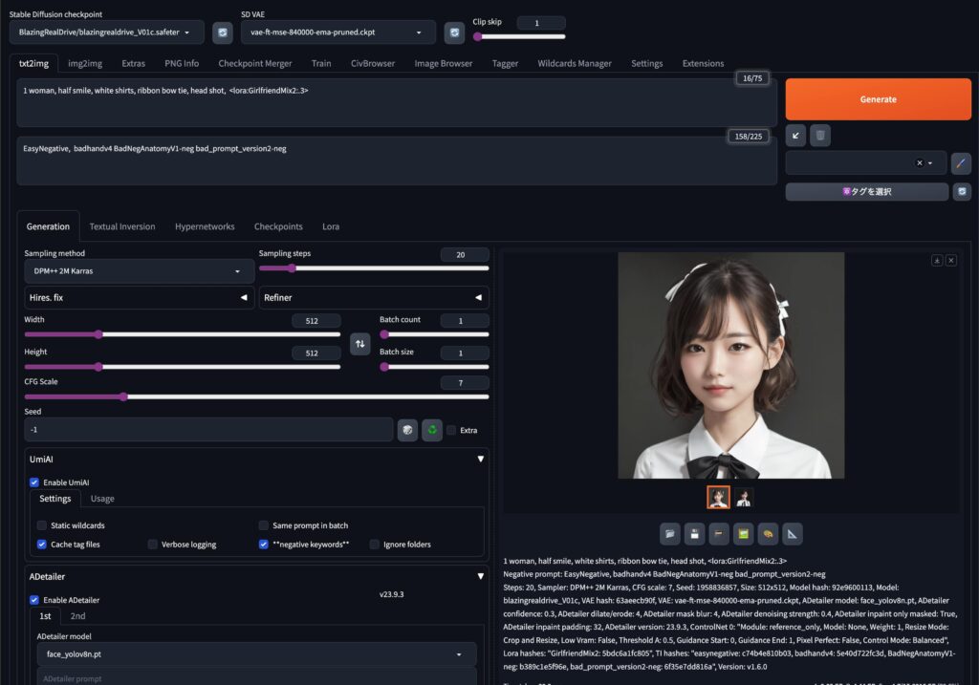Open the output images folder icon
Screen dimensions: 979x685
[670, 533]
